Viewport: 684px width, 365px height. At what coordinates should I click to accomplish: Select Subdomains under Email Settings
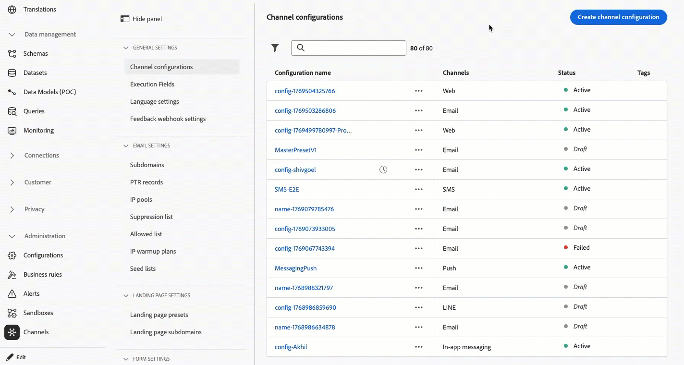(x=147, y=165)
